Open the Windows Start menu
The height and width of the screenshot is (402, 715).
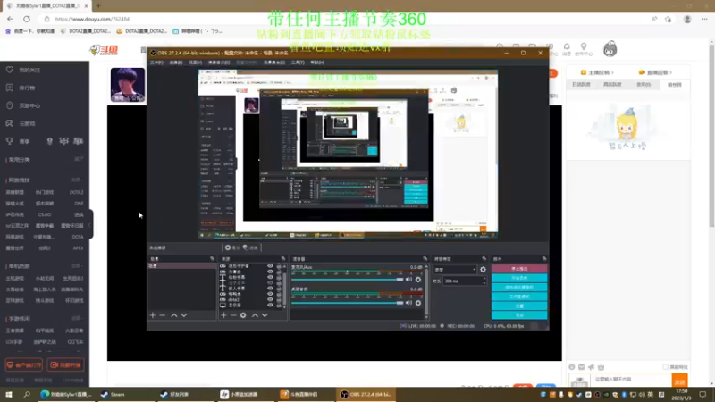click(9, 394)
